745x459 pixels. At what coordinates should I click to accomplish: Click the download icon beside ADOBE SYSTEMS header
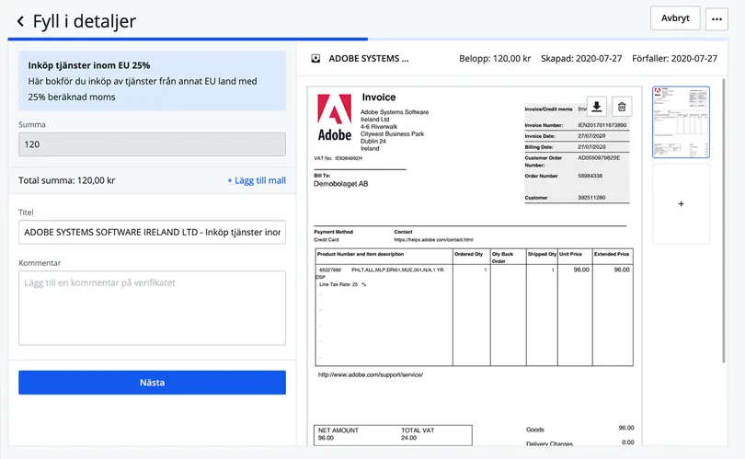click(315, 59)
